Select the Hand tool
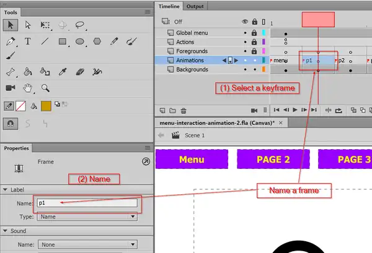372x253 pixels. click(28, 88)
